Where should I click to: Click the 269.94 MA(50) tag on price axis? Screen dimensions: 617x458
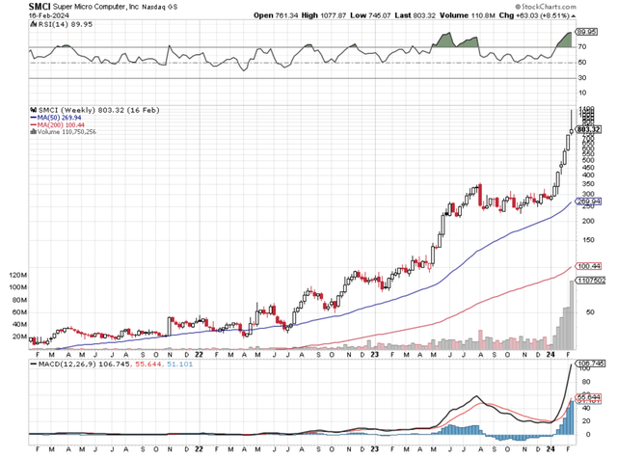click(x=589, y=202)
